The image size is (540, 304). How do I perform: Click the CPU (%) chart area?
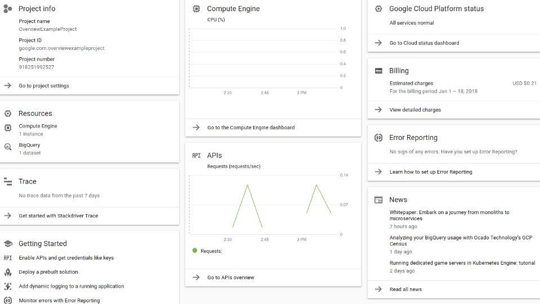(x=264, y=58)
